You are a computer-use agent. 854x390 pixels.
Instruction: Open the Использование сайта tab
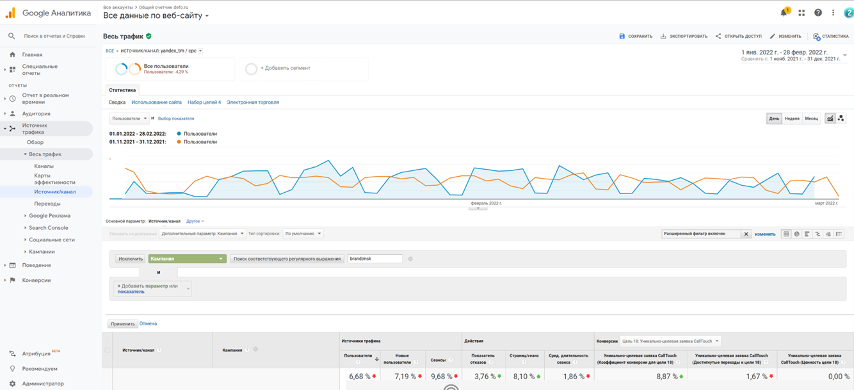pos(156,102)
